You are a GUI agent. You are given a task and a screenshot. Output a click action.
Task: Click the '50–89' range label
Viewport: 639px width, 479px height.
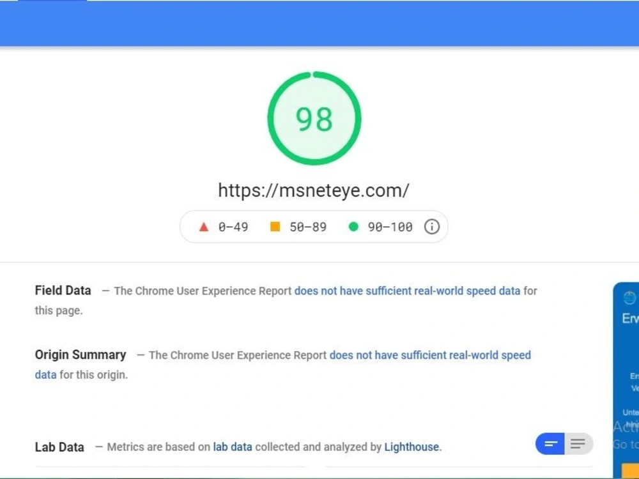[x=308, y=227]
